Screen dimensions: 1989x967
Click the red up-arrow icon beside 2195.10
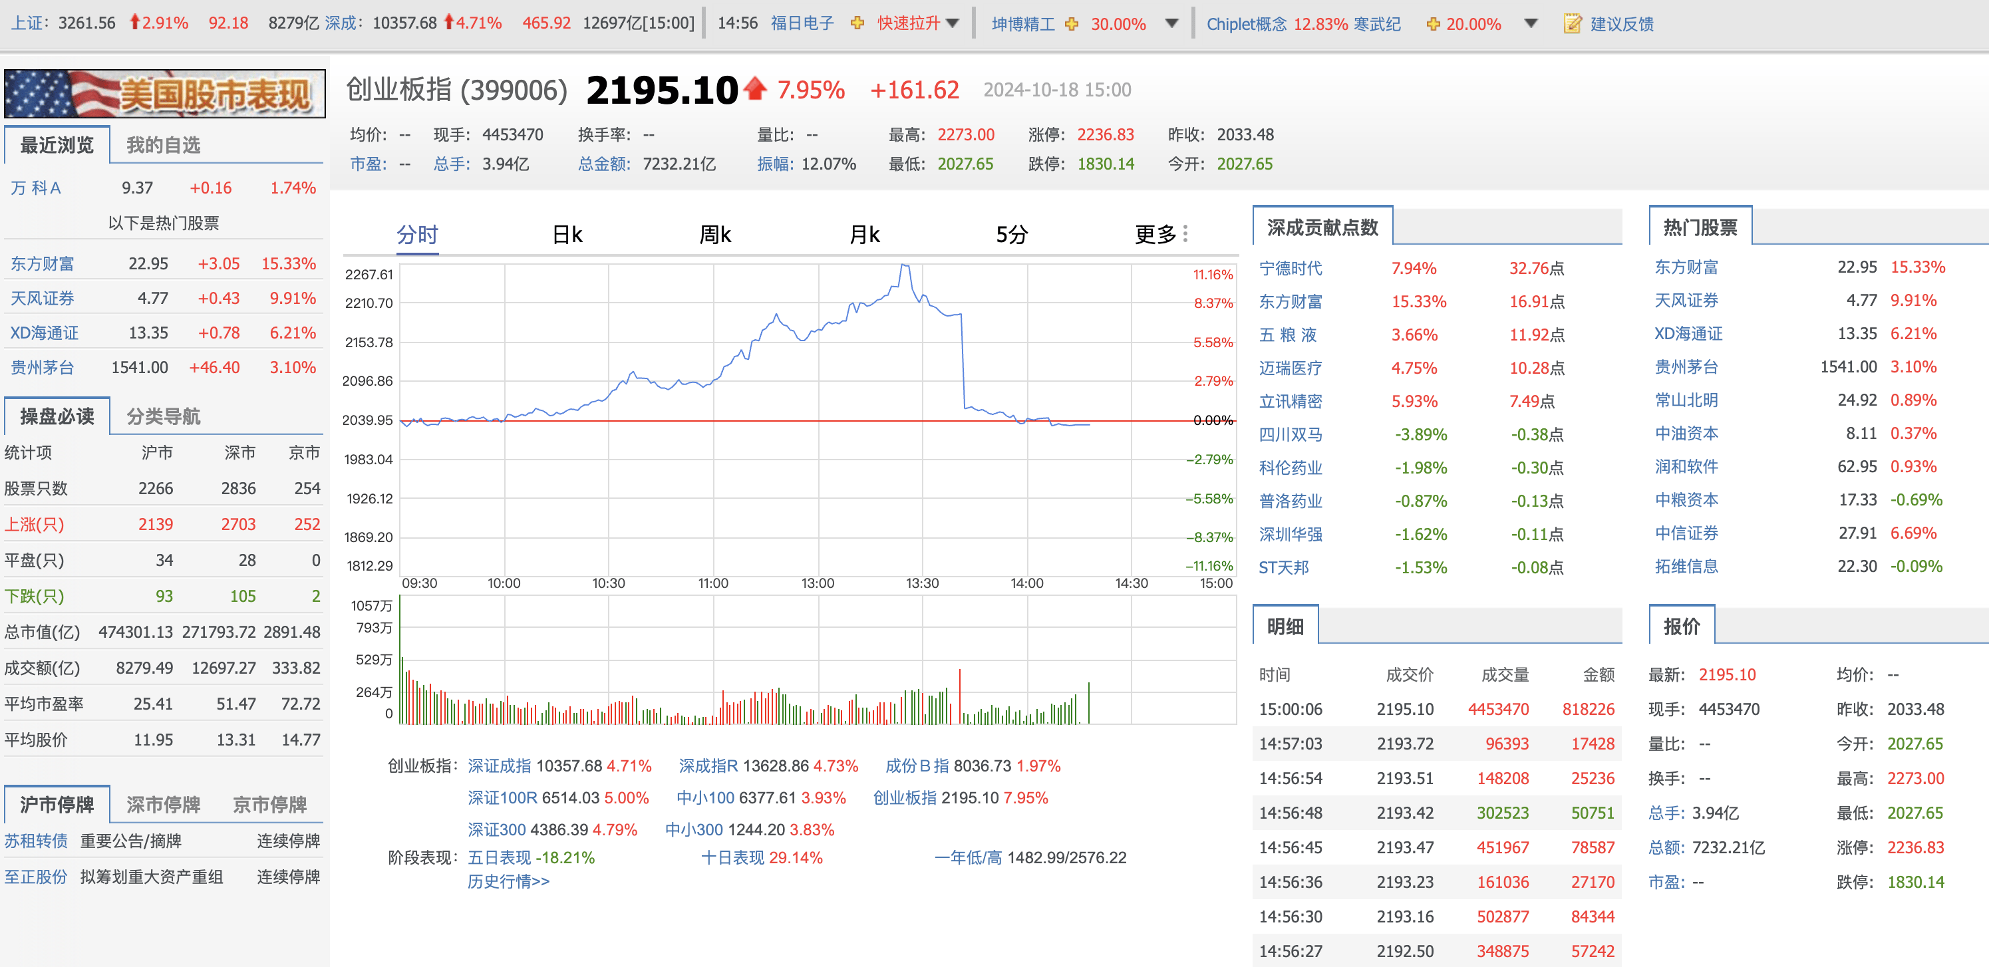pos(755,88)
